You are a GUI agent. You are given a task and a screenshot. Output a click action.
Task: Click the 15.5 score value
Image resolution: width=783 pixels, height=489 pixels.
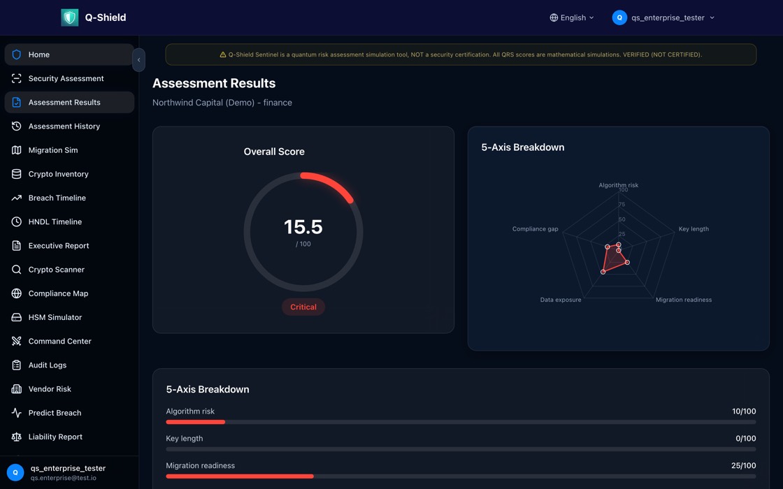coord(303,227)
